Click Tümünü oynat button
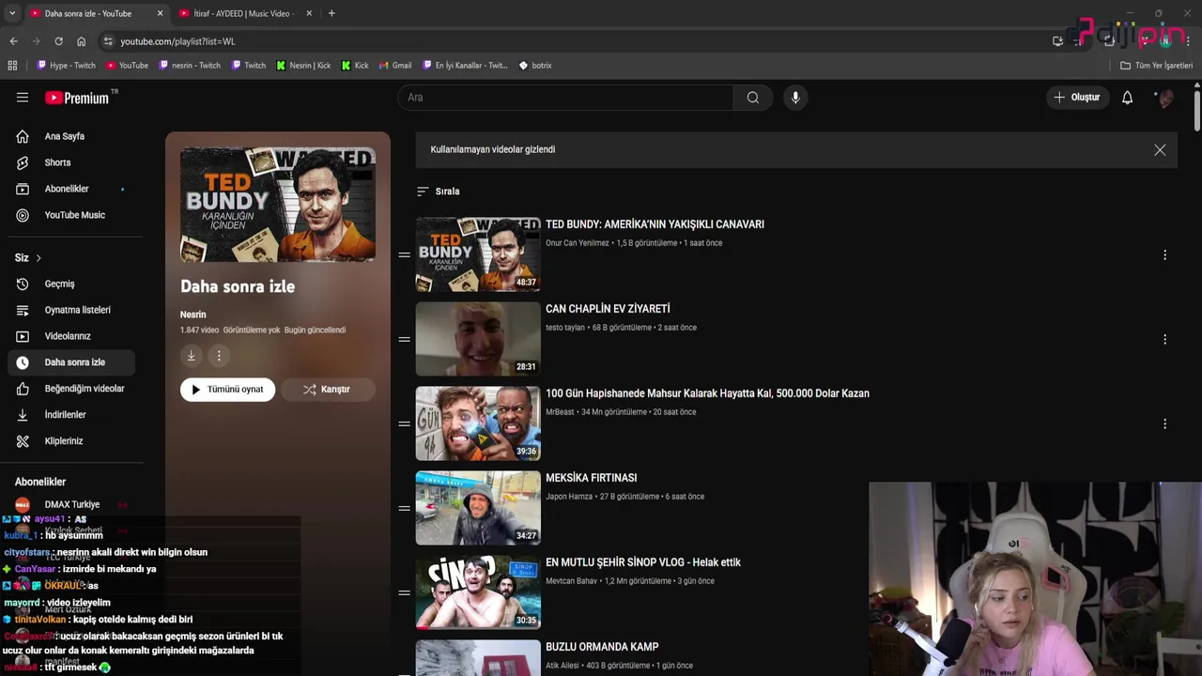 coord(228,390)
